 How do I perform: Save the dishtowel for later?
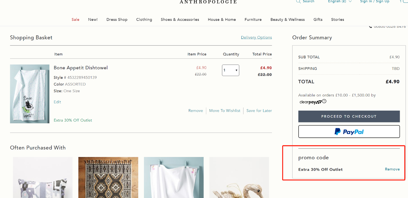tap(259, 111)
